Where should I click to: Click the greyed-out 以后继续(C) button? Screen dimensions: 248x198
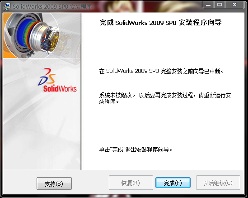[218, 183]
